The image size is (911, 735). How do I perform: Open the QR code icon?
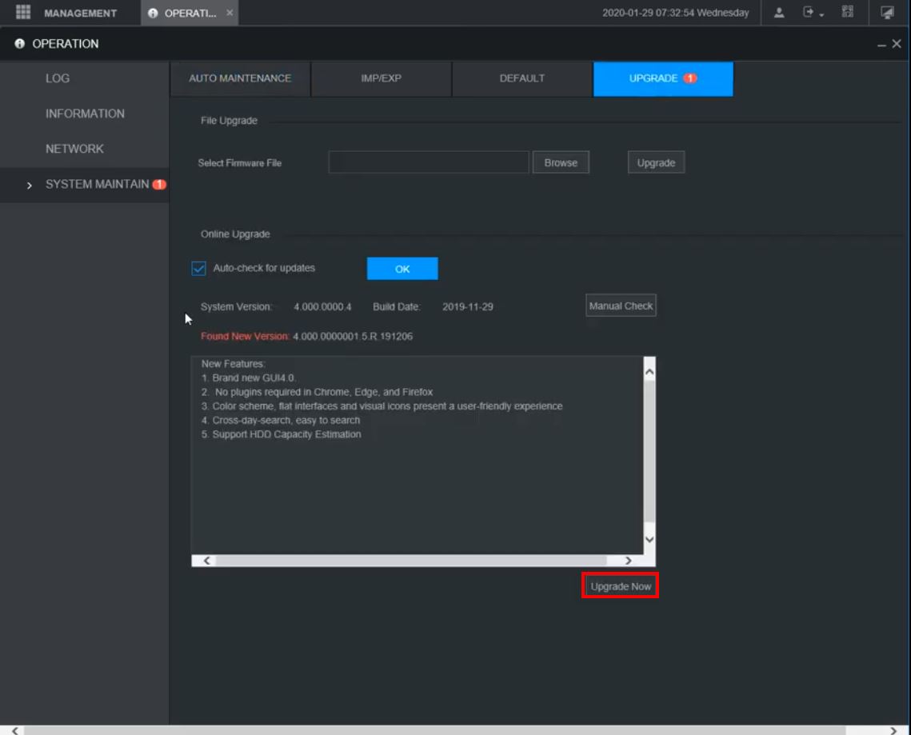pyautogui.click(x=848, y=13)
